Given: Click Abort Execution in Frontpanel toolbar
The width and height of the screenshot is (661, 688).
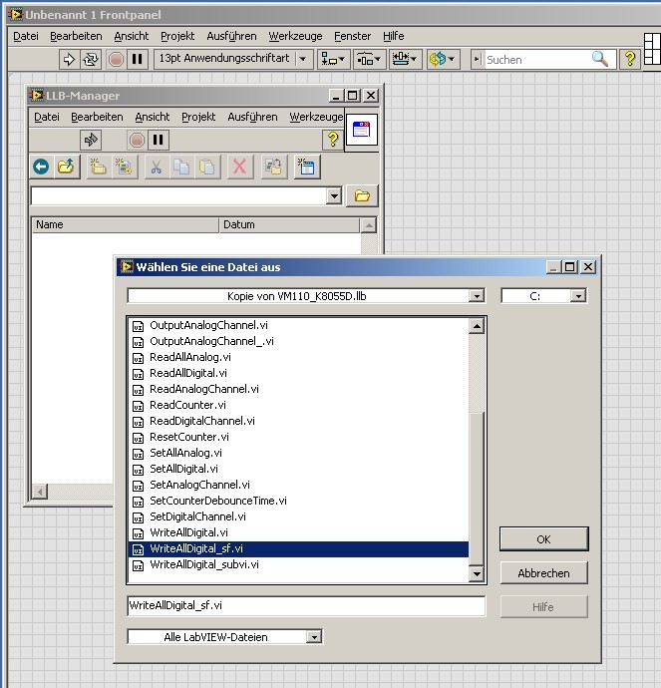Looking at the screenshot, I should pyautogui.click(x=116, y=59).
